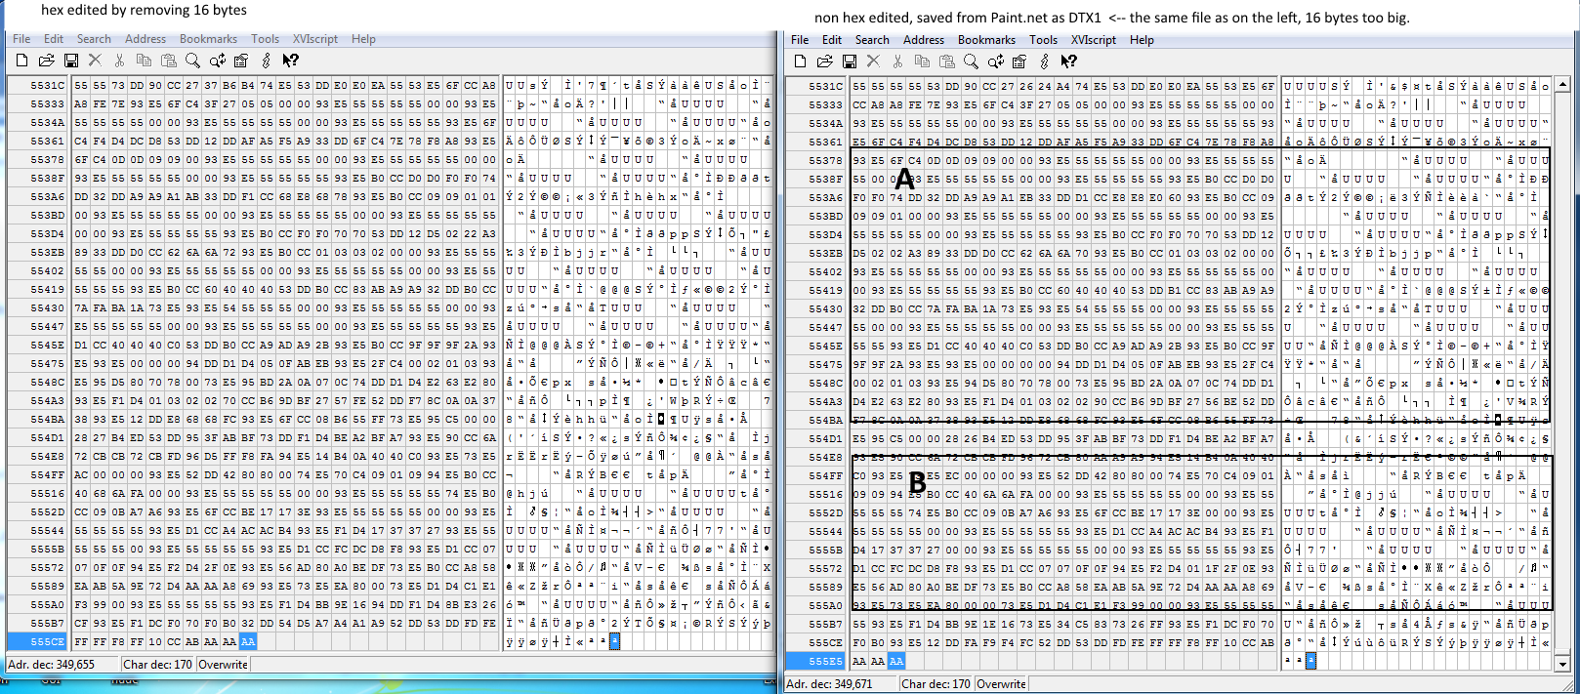Open a file using left window's folder icon
The image size is (1580, 694).
pos(46,61)
